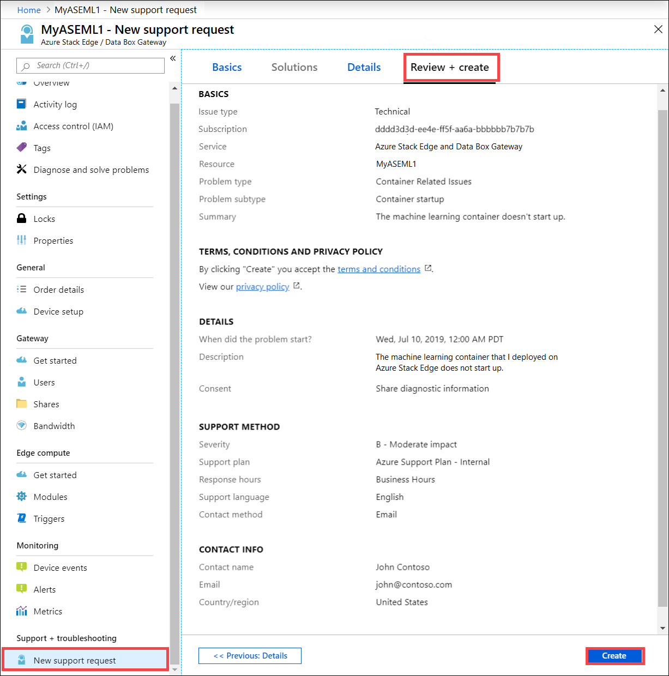Click the Order details list icon
This screenshot has height=676, width=669.
tap(21, 289)
